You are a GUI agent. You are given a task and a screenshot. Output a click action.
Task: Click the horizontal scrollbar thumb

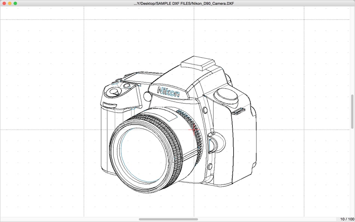click(168, 219)
